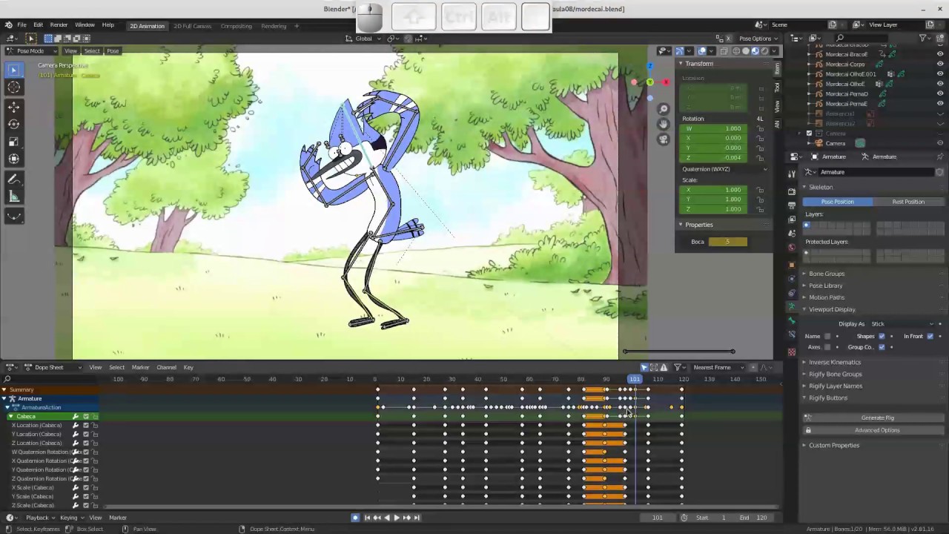Play the animation in reverse
The height and width of the screenshot is (534, 949).
click(386, 518)
